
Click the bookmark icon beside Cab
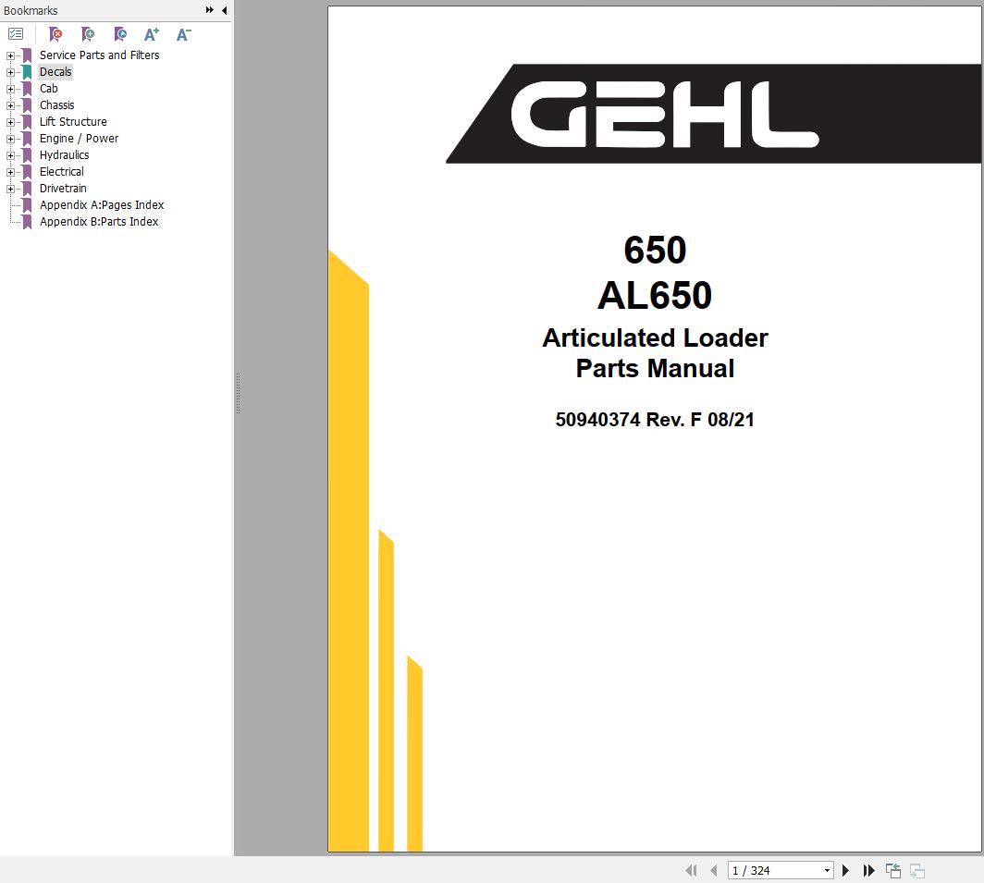27,89
